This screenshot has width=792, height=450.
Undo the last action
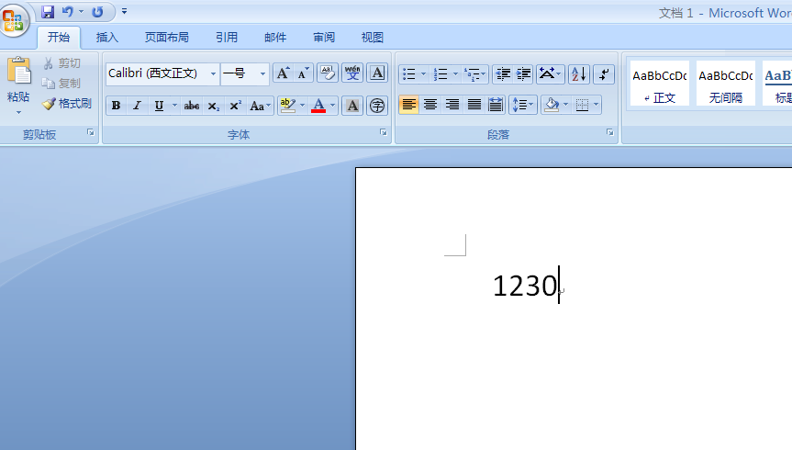pyautogui.click(x=67, y=11)
